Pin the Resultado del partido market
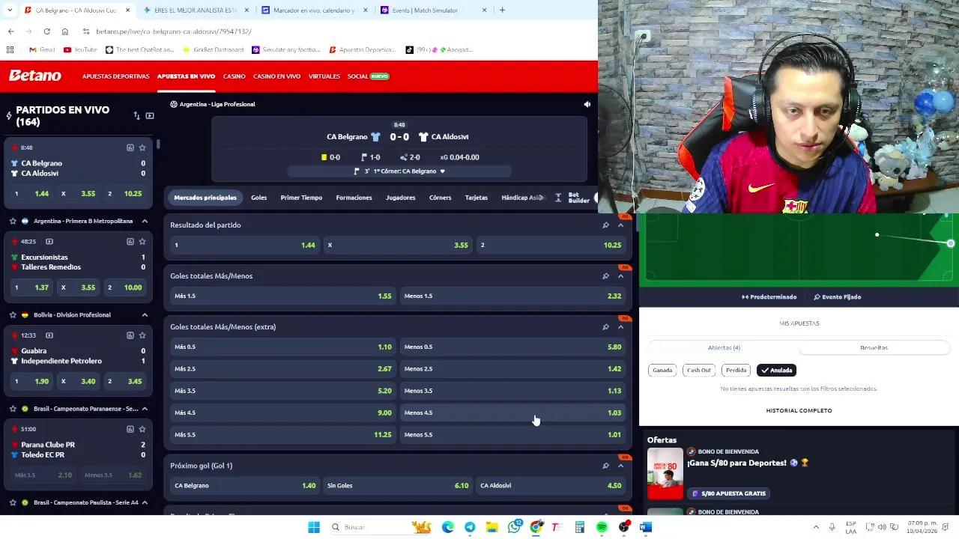 tap(605, 225)
